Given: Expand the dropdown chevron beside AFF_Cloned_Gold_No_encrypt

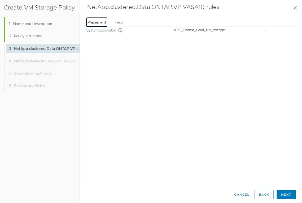Looking at the screenshot, I should (265, 30).
